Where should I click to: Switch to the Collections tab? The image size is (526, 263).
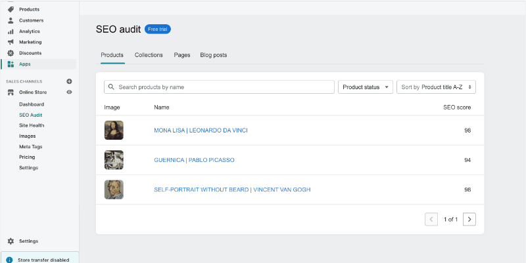(x=149, y=55)
